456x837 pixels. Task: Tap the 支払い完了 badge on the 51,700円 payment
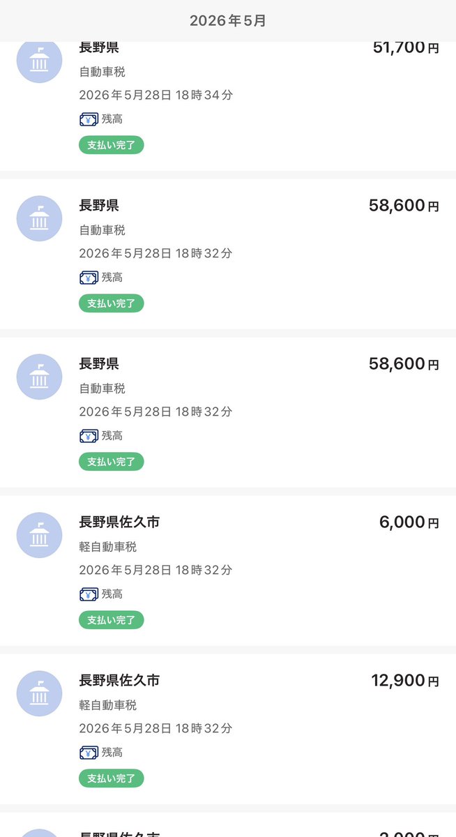point(112,145)
